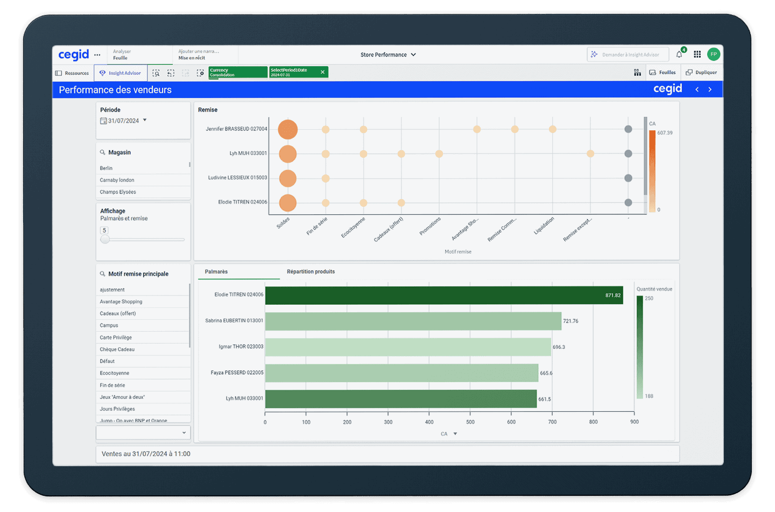Clear all selections icon in toolbar
Image resolution: width=775 pixels, height=512 pixels.
click(200, 73)
